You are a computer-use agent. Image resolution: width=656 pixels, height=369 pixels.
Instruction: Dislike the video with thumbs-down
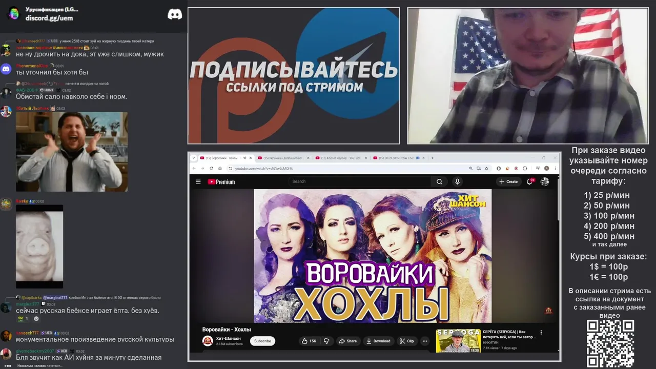[x=326, y=341]
